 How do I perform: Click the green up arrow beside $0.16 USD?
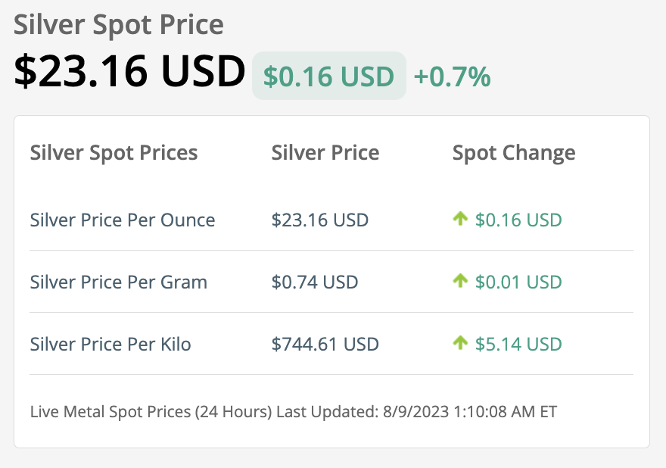[460, 220]
